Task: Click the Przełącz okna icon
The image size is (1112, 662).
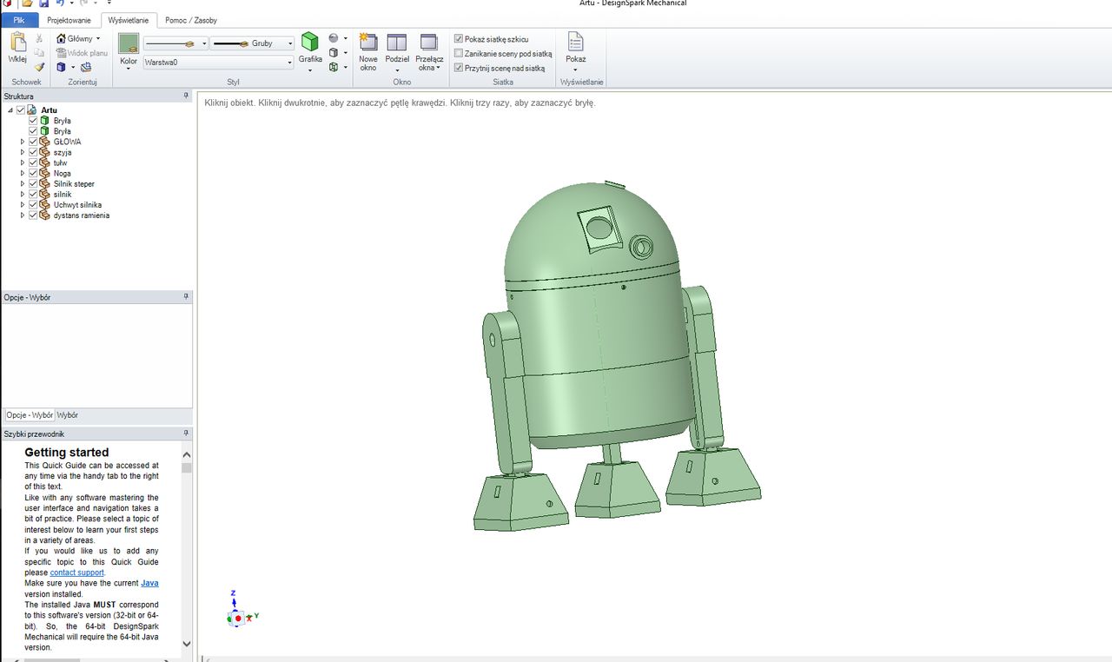Action: pyautogui.click(x=429, y=43)
